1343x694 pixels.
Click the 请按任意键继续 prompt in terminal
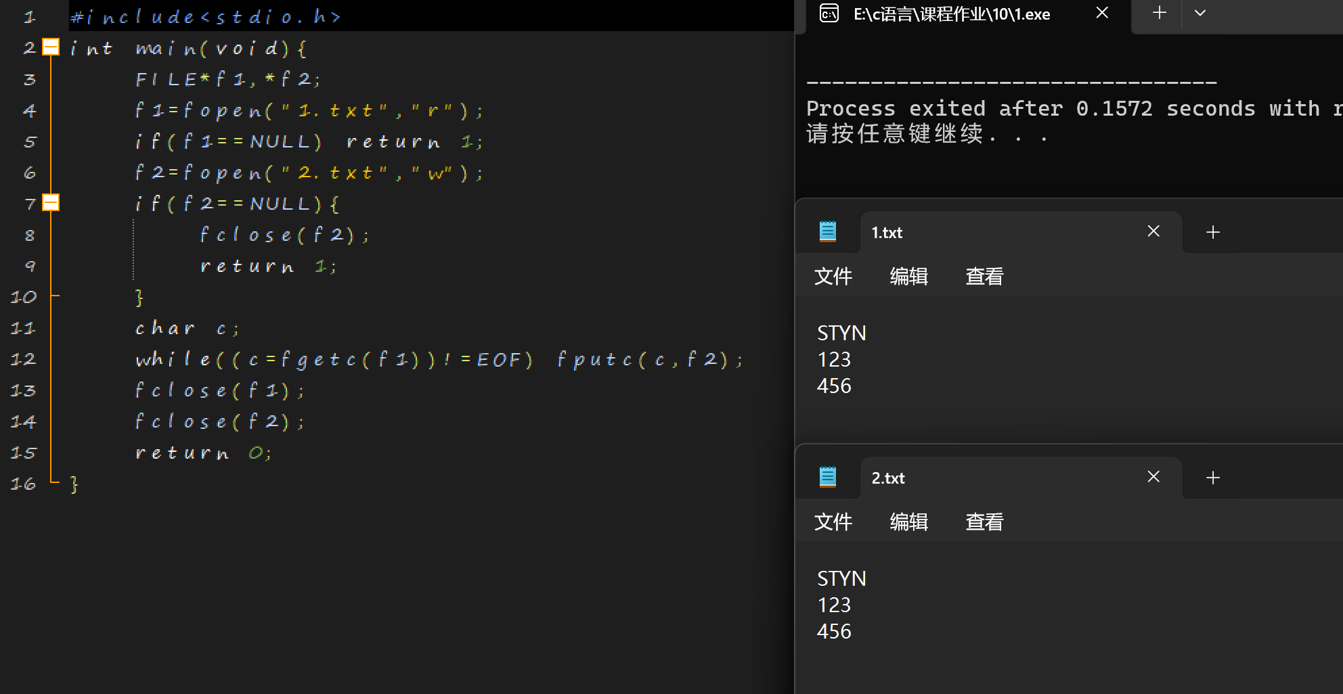click(x=927, y=134)
